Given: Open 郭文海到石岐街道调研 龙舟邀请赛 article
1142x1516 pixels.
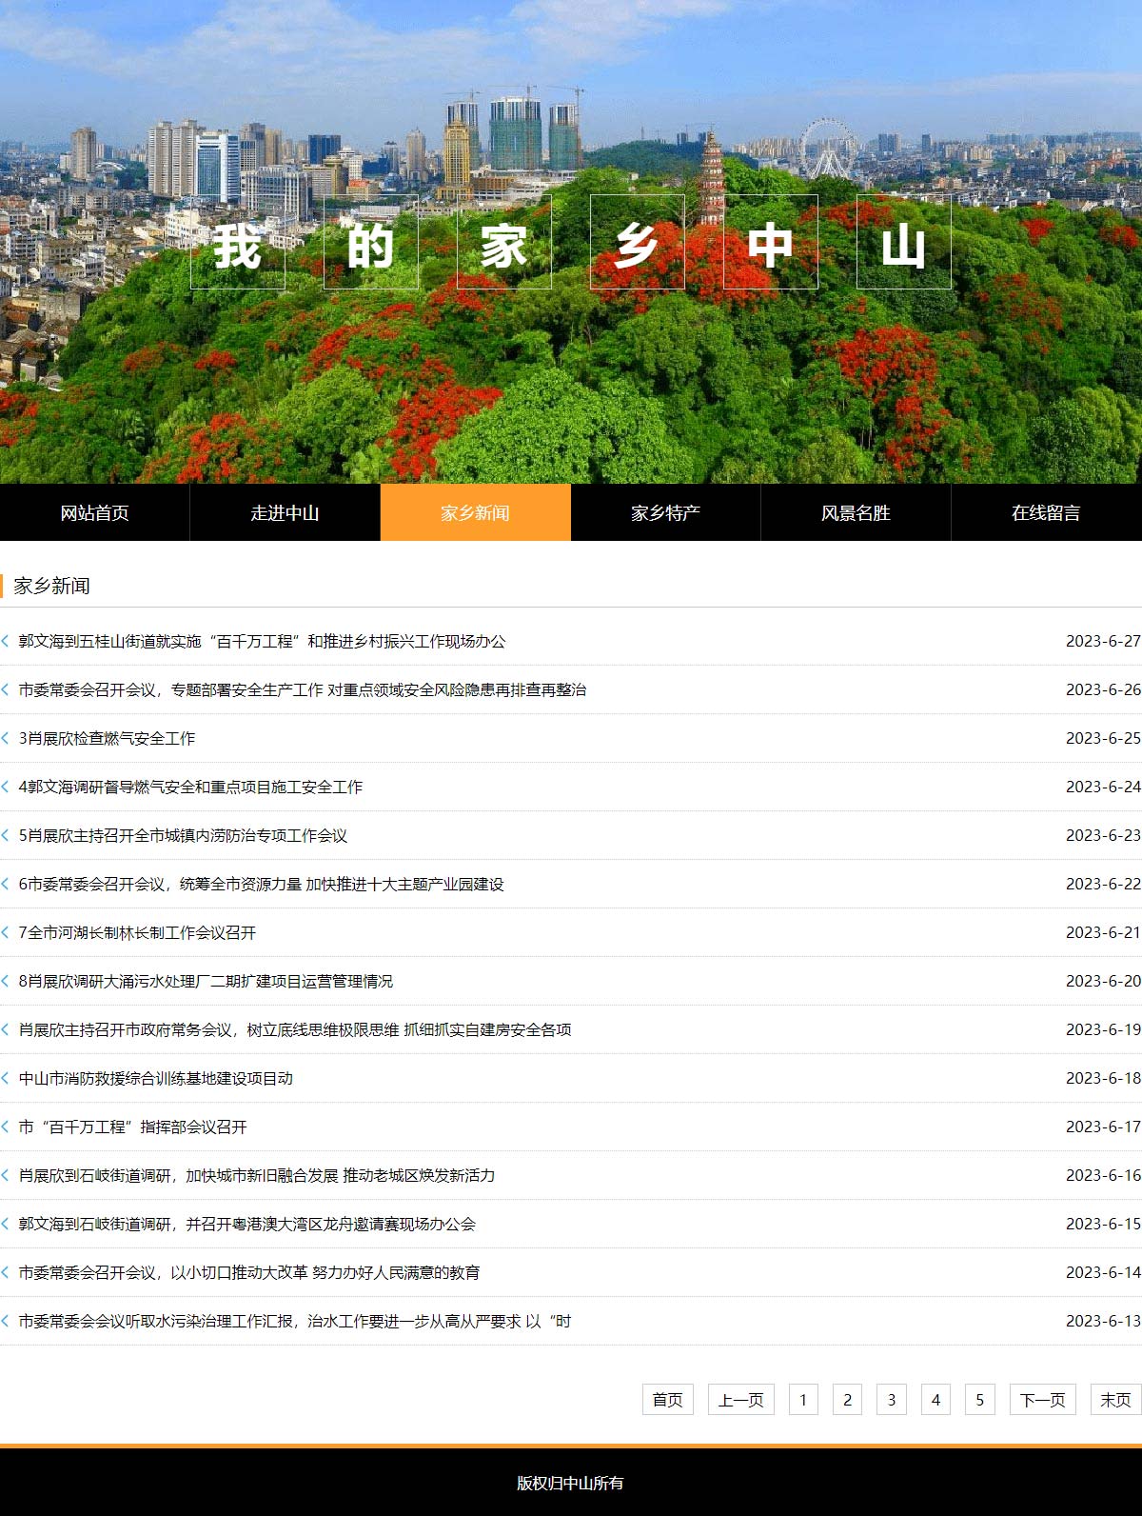Looking at the screenshot, I should point(247,1225).
